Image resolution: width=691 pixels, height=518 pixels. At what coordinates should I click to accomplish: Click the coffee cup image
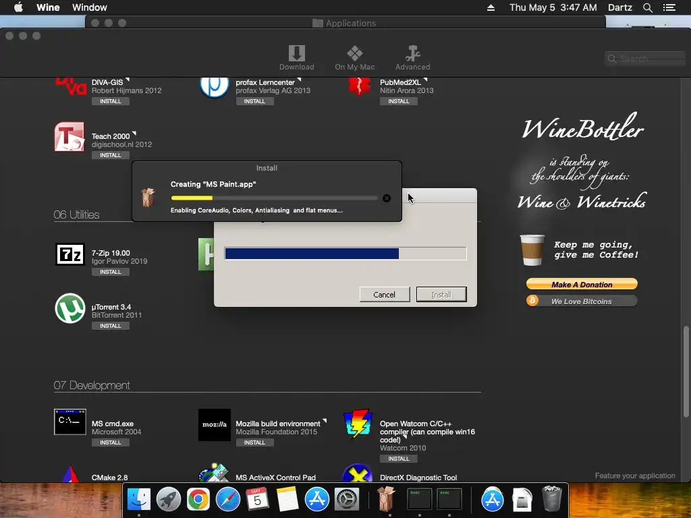(x=532, y=250)
